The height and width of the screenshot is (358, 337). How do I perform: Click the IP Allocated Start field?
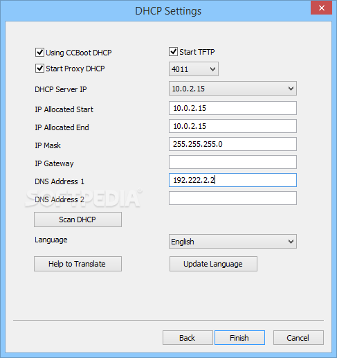(233, 108)
